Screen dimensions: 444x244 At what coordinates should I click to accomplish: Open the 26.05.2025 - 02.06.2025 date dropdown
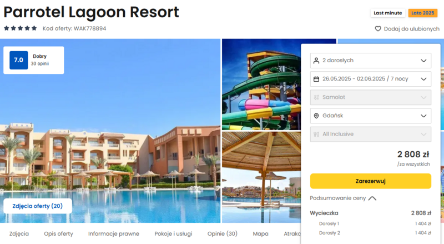click(371, 79)
